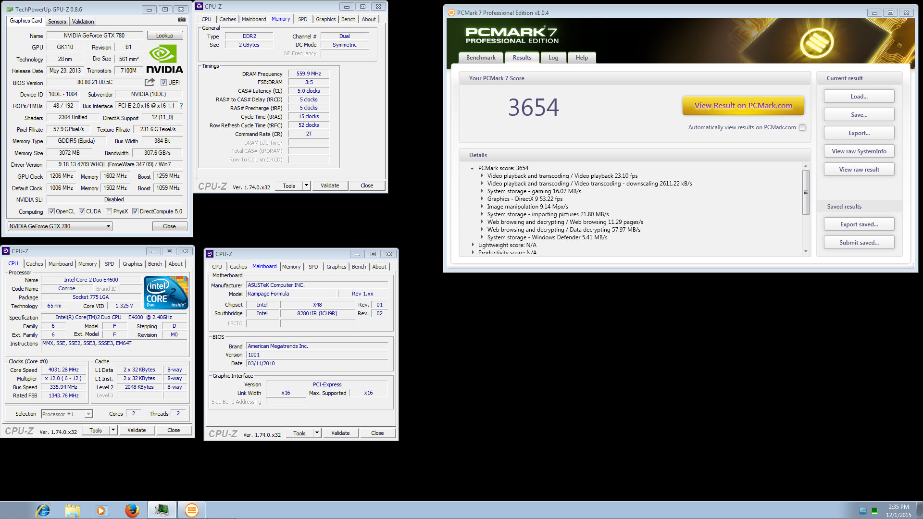Enable automatically view results on PCMark.com
This screenshot has height=519, width=923.
[x=802, y=127]
